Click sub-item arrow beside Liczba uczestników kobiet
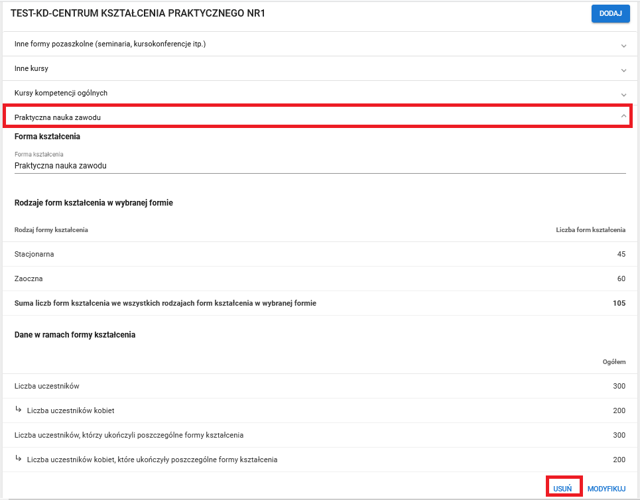Screen dimensions: 640x500 19,410
